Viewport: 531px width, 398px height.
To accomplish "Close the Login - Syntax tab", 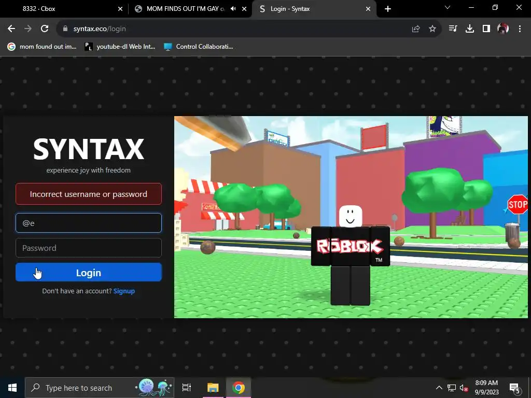I will tap(368, 9).
